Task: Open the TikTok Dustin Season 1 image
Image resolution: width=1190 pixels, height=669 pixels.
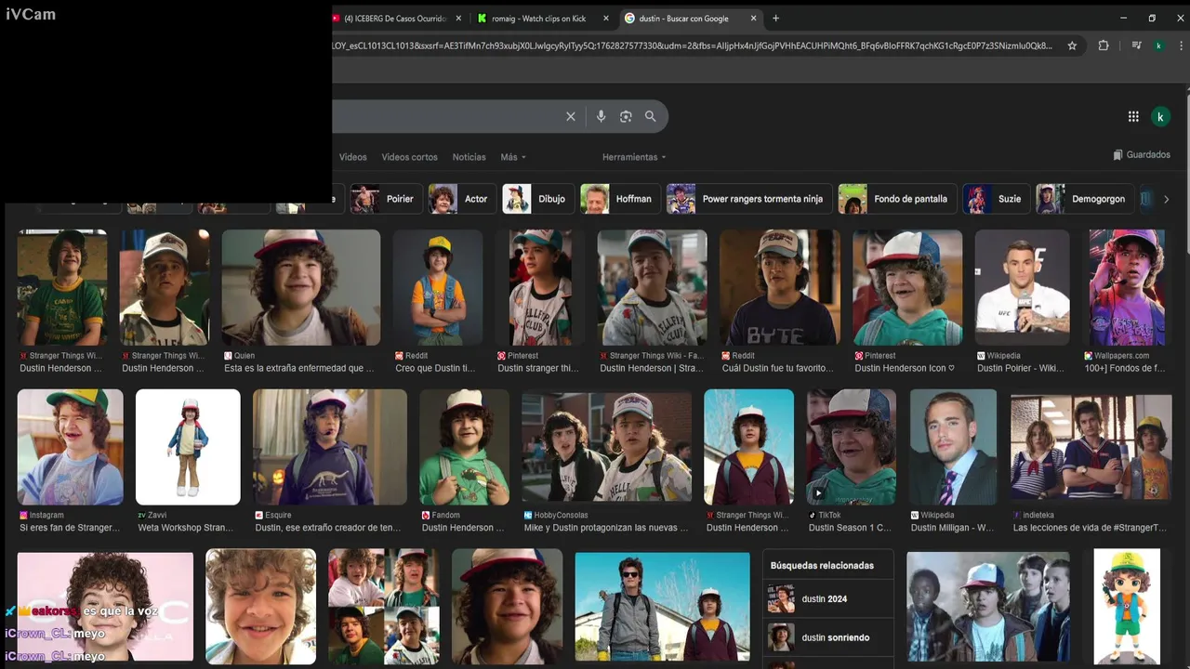Action: (852, 447)
